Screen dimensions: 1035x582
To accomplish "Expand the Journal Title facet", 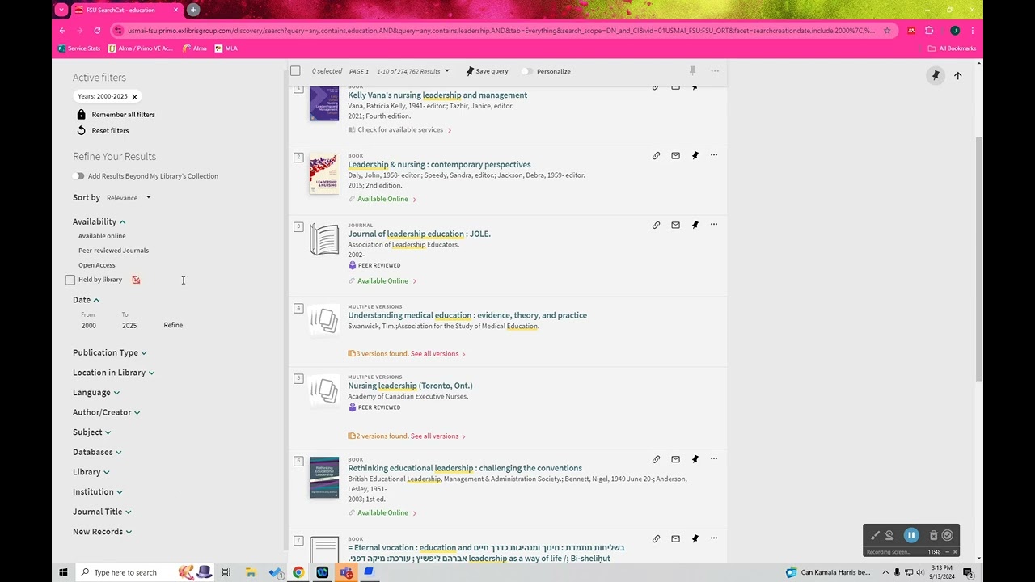I will coord(102,512).
